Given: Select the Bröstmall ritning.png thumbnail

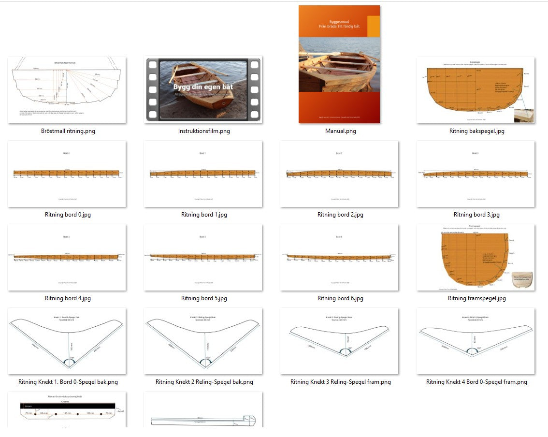Looking at the screenshot, I should click(67, 90).
